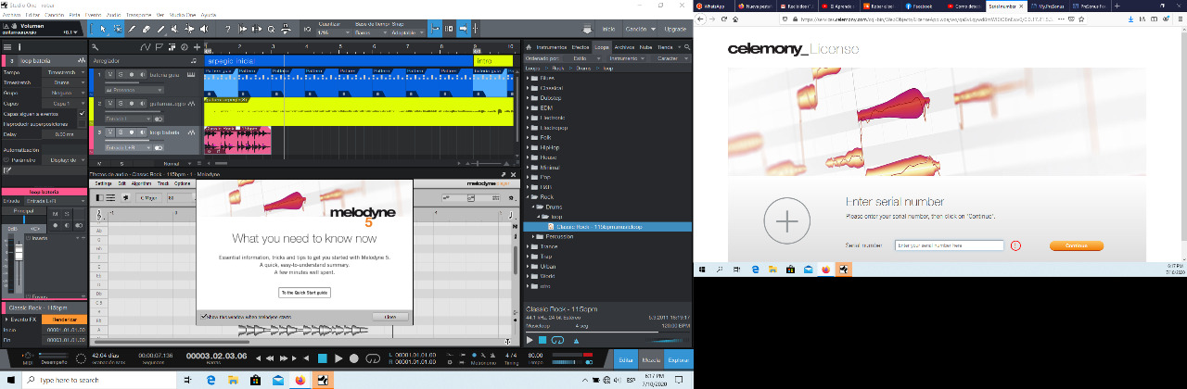Screen dimensions: 1187x389
Task: Solo track 1 bateria guia
Action: pyautogui.click(x=121, y=74)
